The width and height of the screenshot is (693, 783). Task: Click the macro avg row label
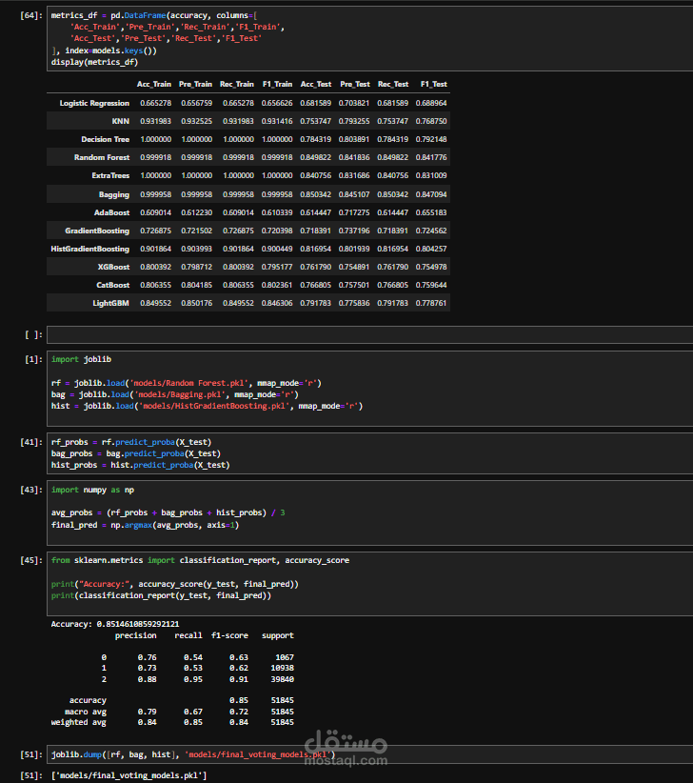[x=86, y=712]
